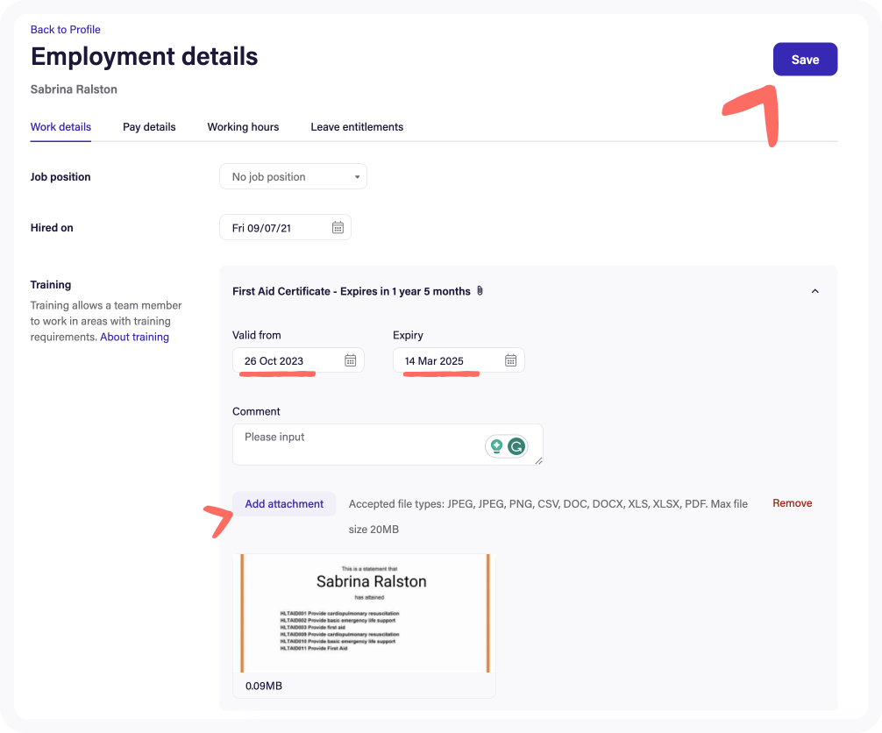
Task: Go Back to Profile
Action: click(x=65, y=29)
